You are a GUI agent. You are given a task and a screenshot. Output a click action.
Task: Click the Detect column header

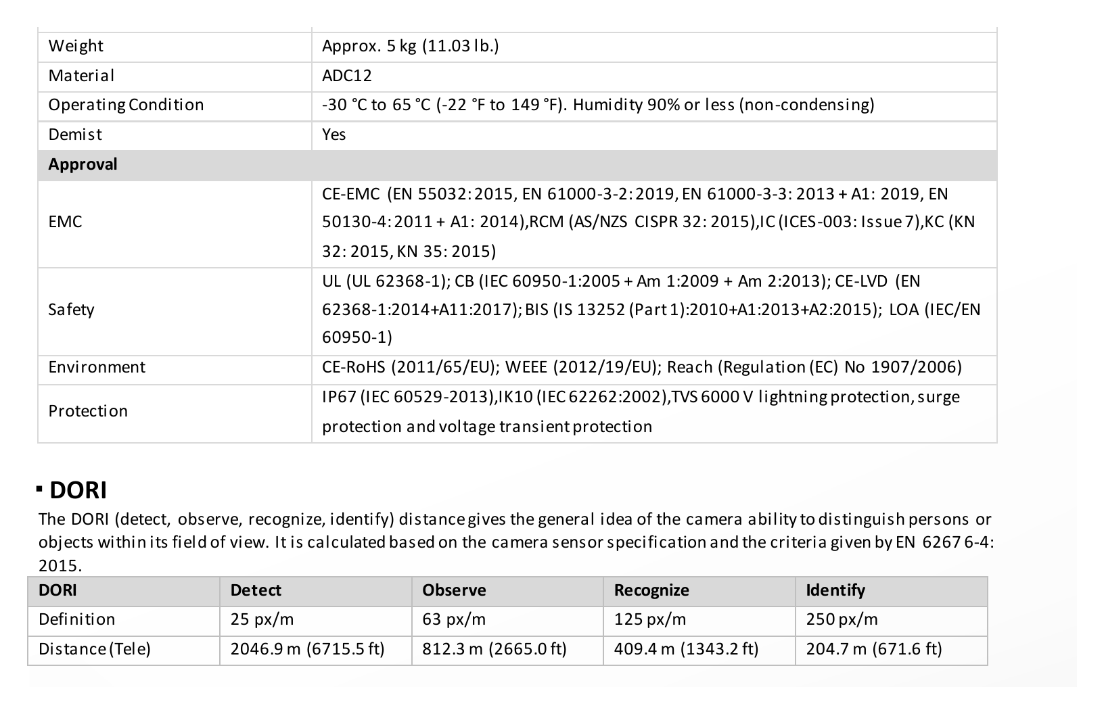(x=256, y=590)
